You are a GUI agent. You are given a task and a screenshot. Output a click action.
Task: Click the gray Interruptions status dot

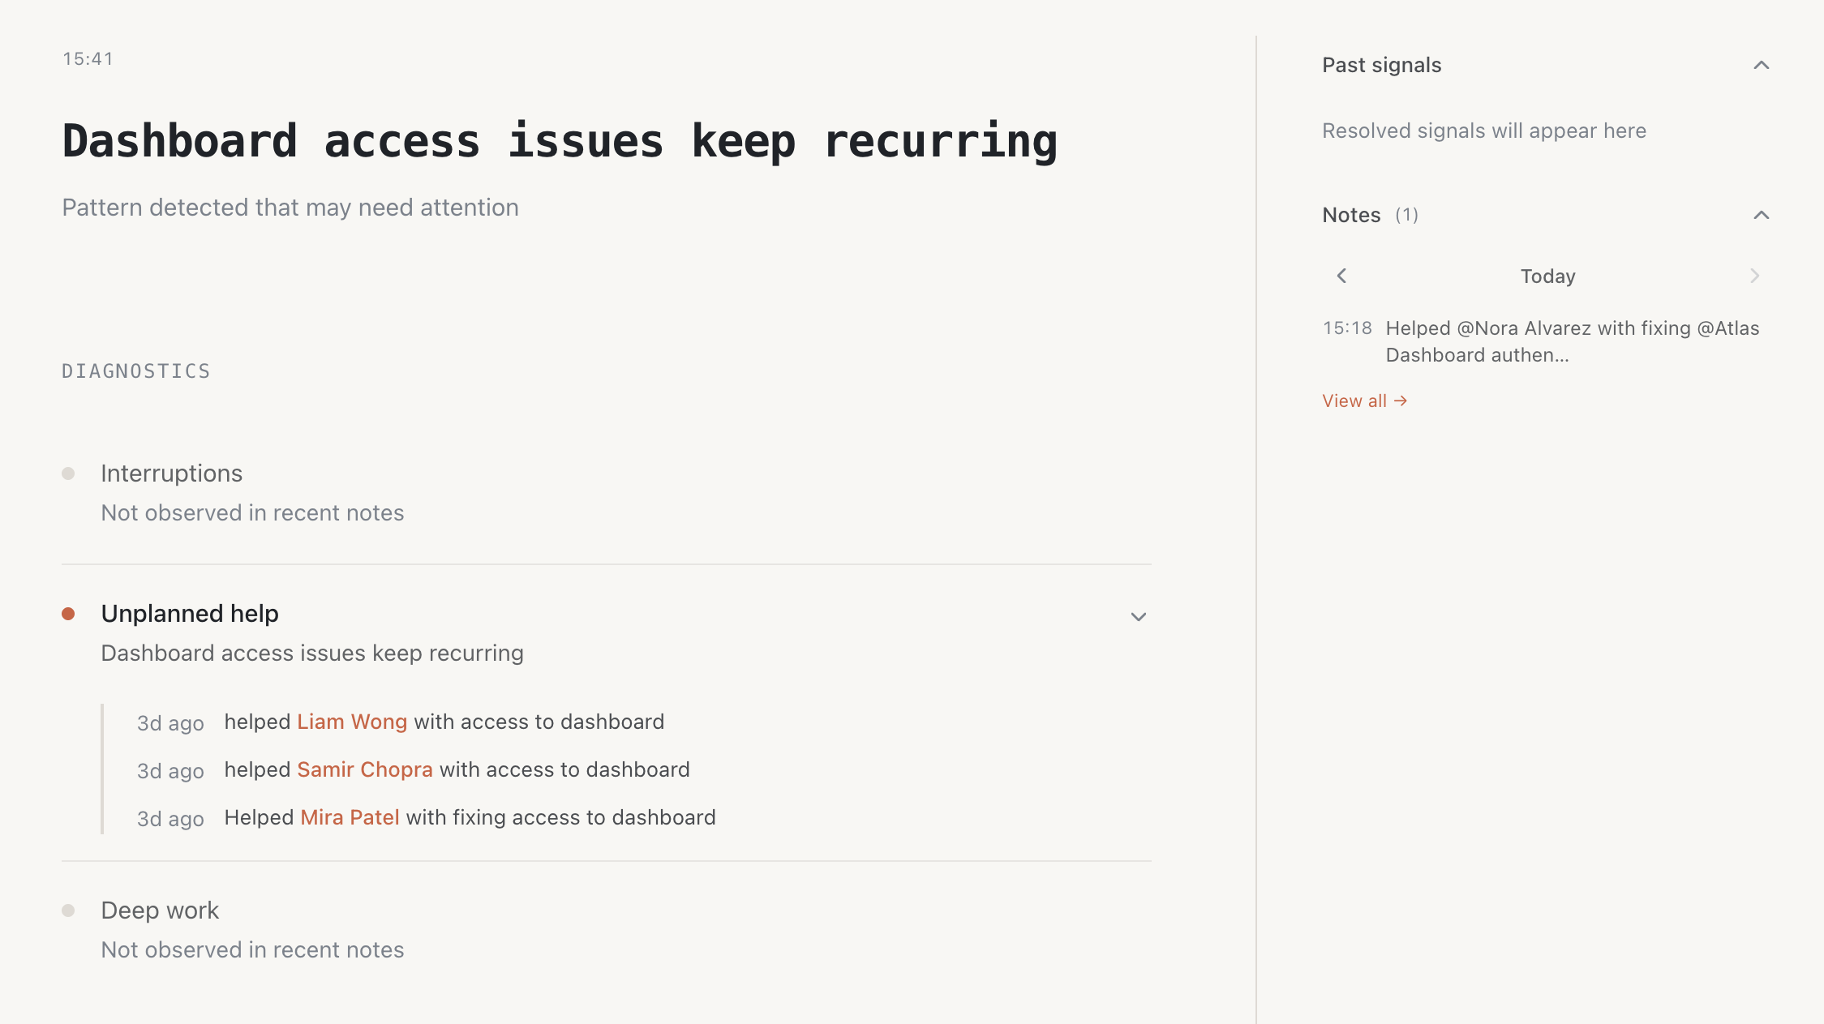(x=69, y=473)
